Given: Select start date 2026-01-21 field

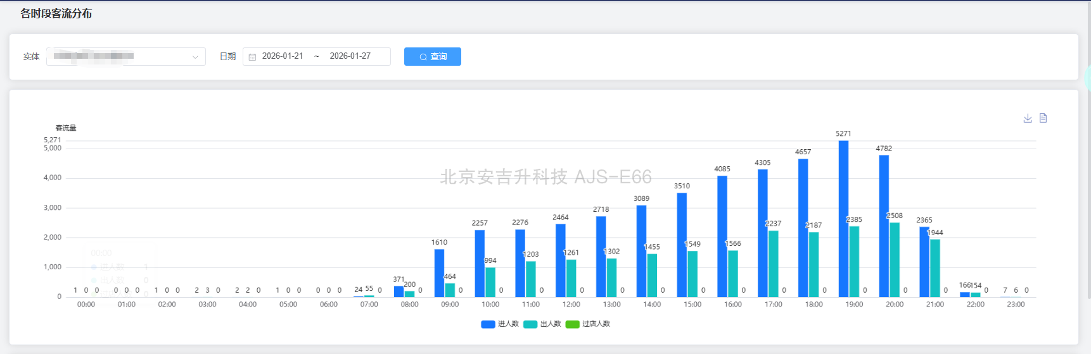Looking at the screenshot, I should click(x=283, y=56).
